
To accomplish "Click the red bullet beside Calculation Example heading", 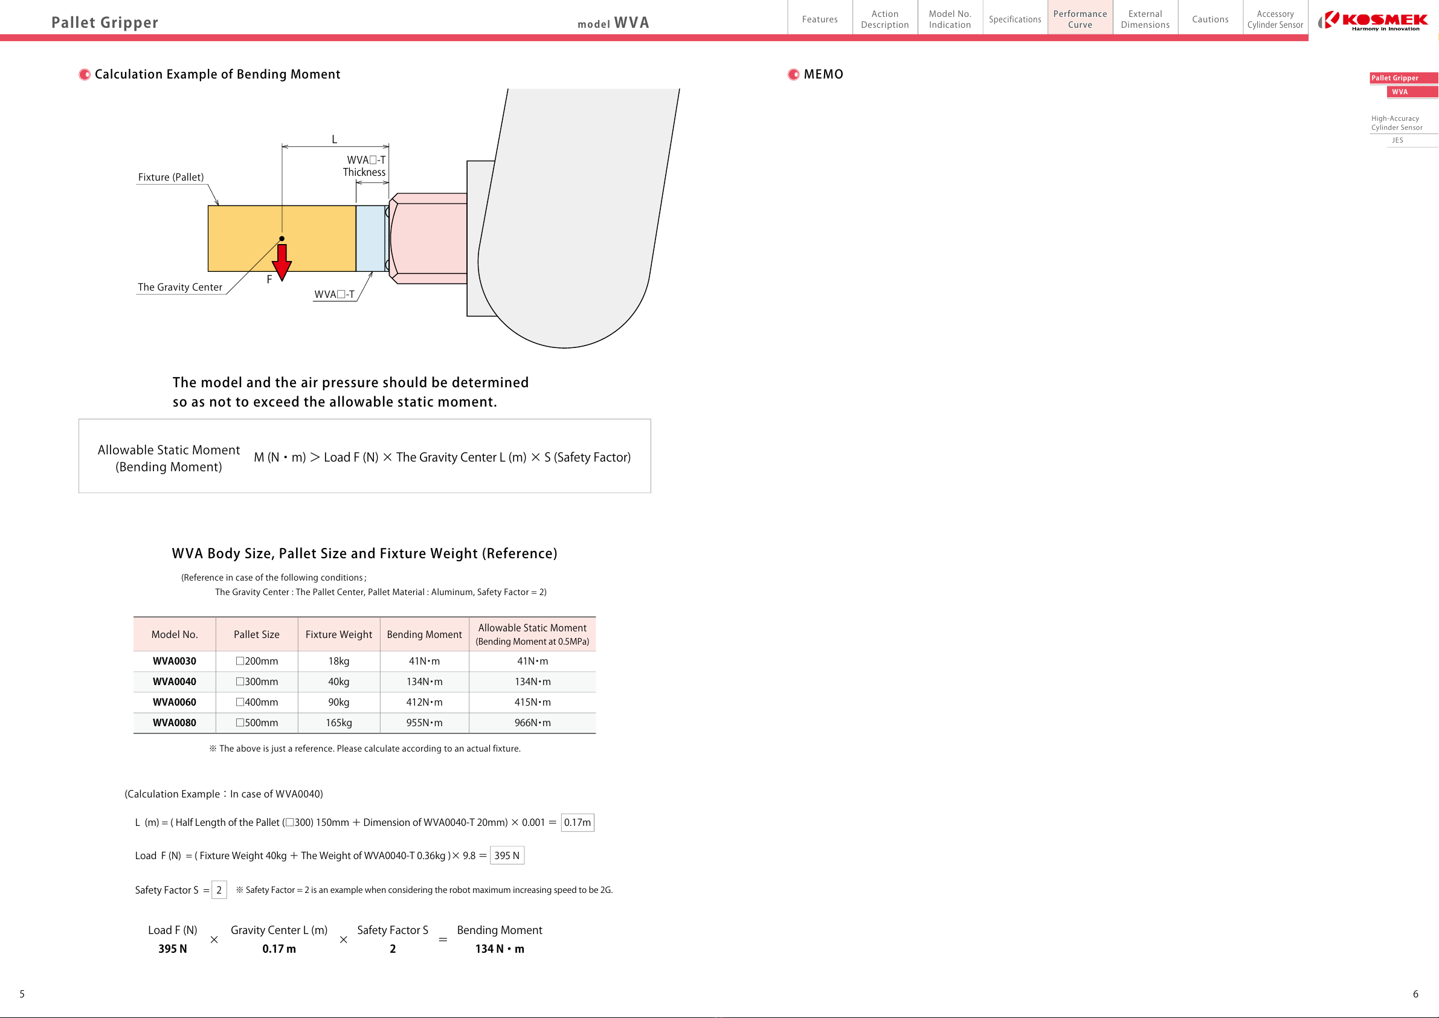I will click(x=85, y=74).
